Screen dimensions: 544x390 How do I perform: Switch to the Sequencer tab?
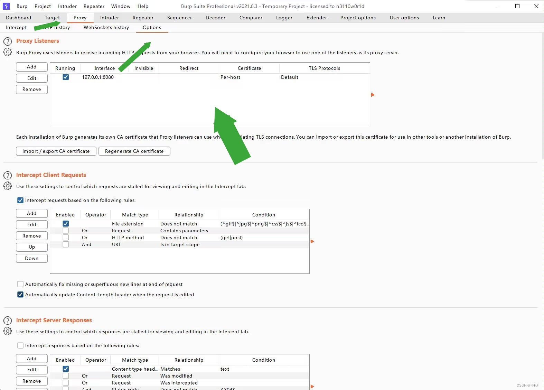pos(179,18)
